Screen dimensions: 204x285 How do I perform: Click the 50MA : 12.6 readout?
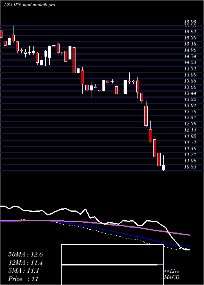click(25, 254)
